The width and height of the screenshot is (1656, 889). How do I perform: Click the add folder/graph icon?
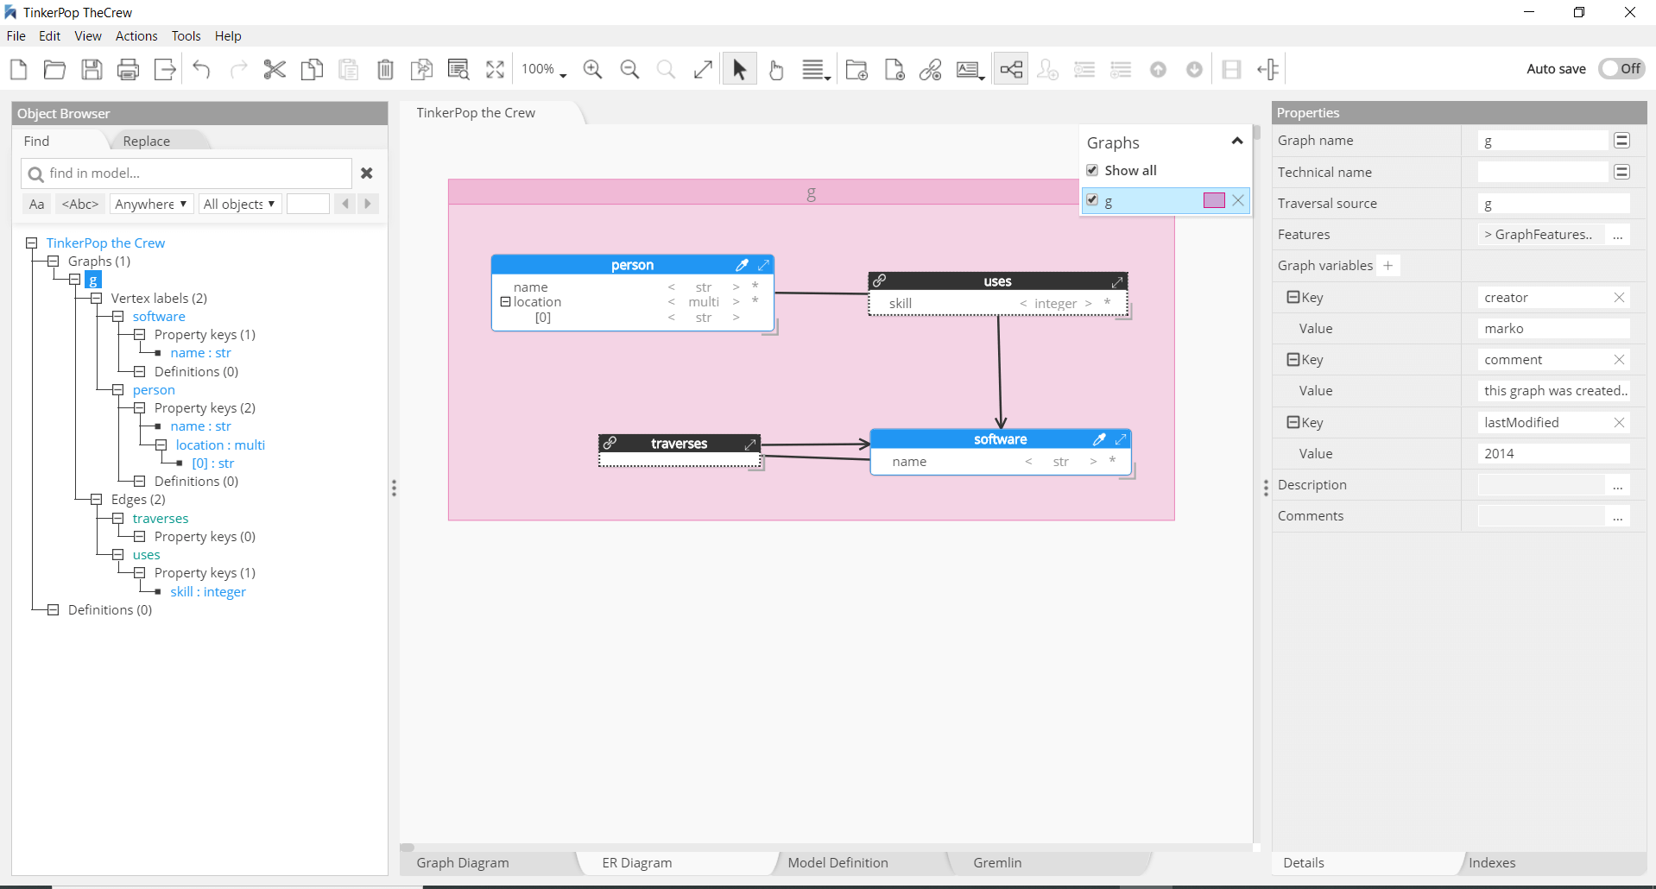pos(856,69)
